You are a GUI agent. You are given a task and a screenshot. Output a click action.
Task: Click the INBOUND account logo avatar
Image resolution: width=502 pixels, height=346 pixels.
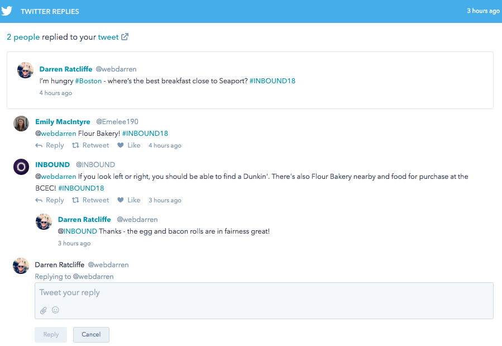(x=21, y=167)
